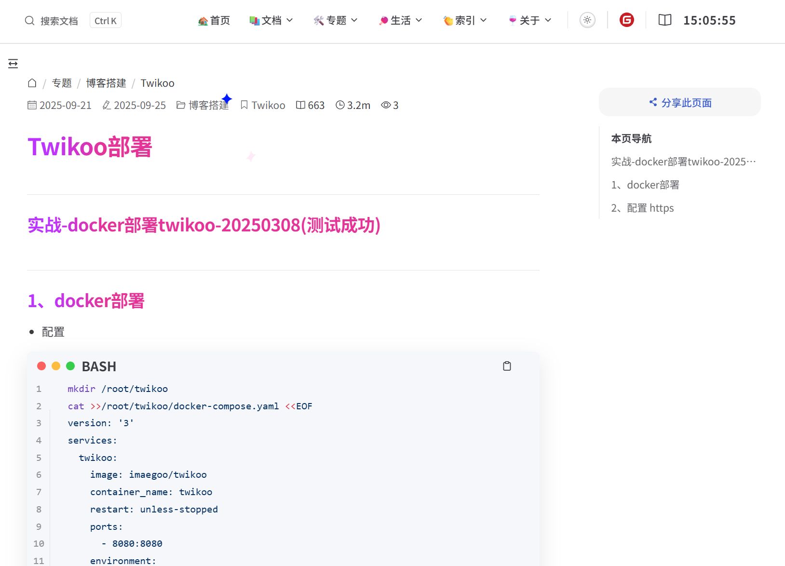
Task: Go to 首页 in navigation bar
Action: coord(214,20)
